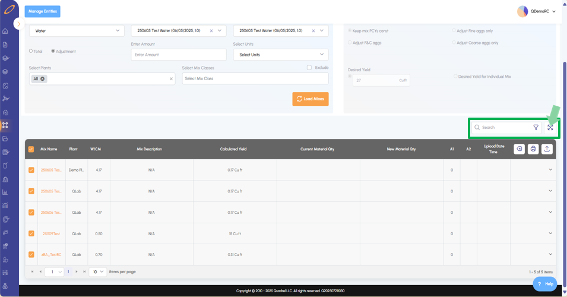The width and height of the screenshot is (567, 297).
Task: Open the document page icon in sidebar
Action: [5, 45]
